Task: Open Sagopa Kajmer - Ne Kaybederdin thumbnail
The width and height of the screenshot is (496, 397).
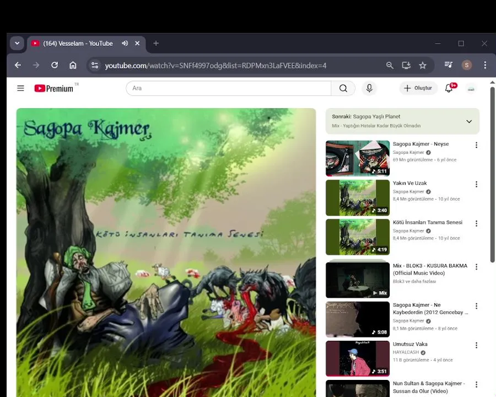Action: (358, 319)
